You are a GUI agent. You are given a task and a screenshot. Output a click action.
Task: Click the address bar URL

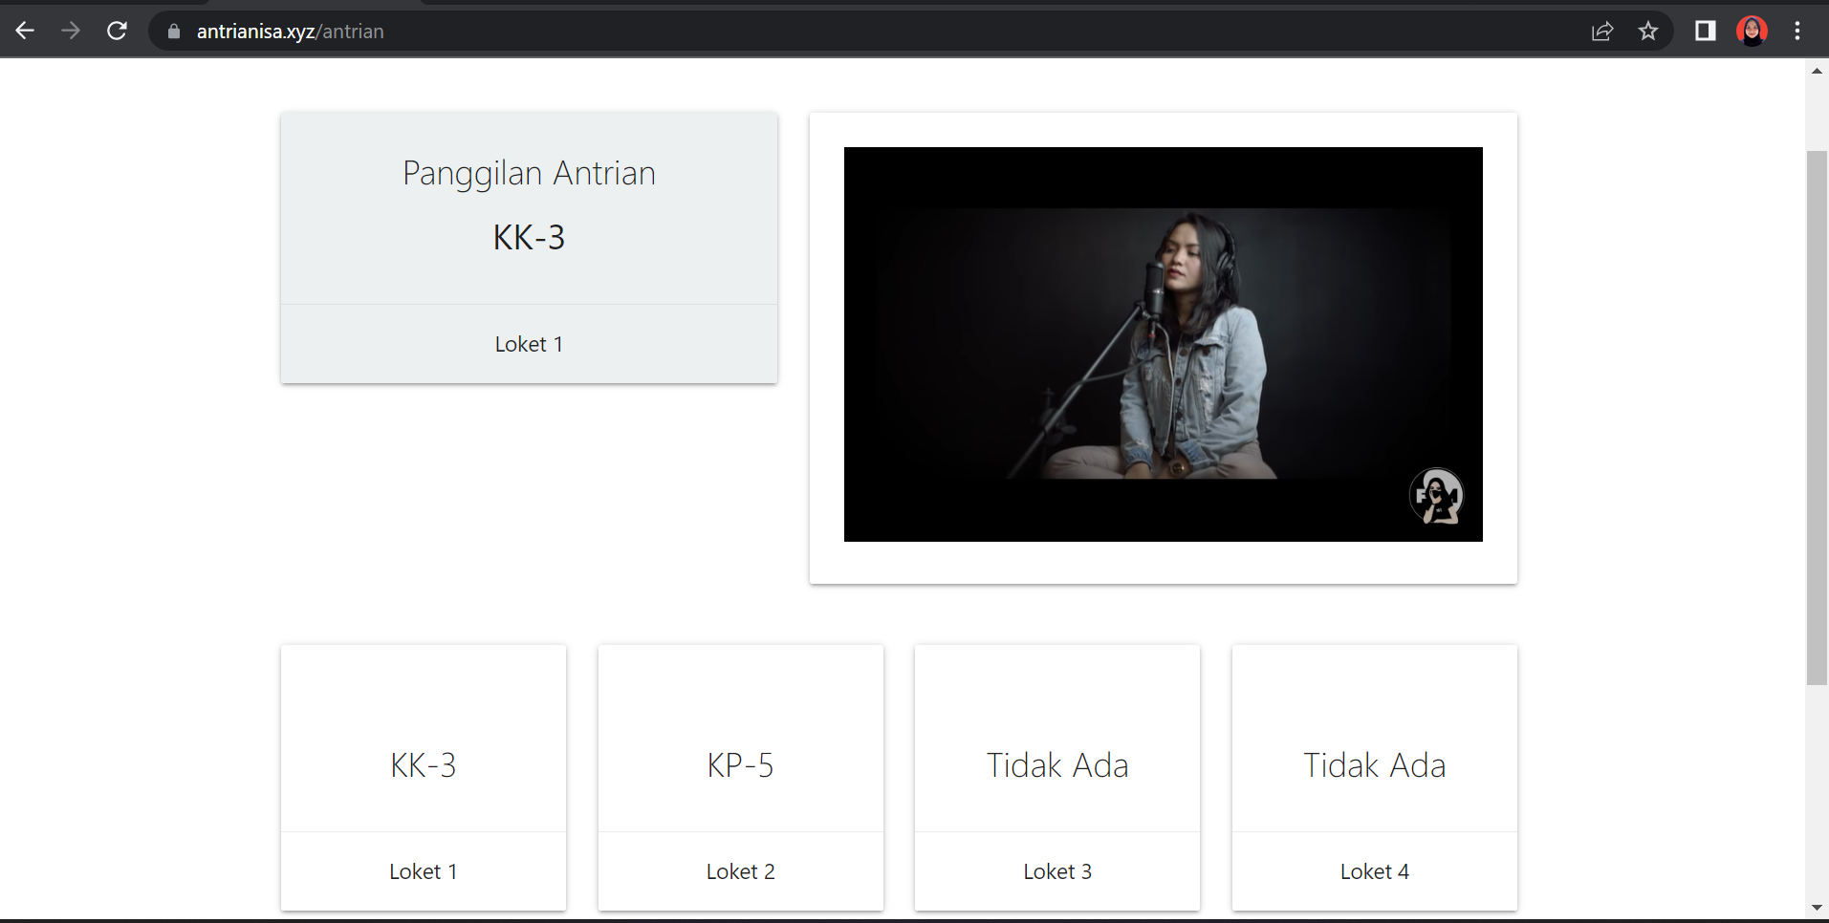(x=291, y=32)
